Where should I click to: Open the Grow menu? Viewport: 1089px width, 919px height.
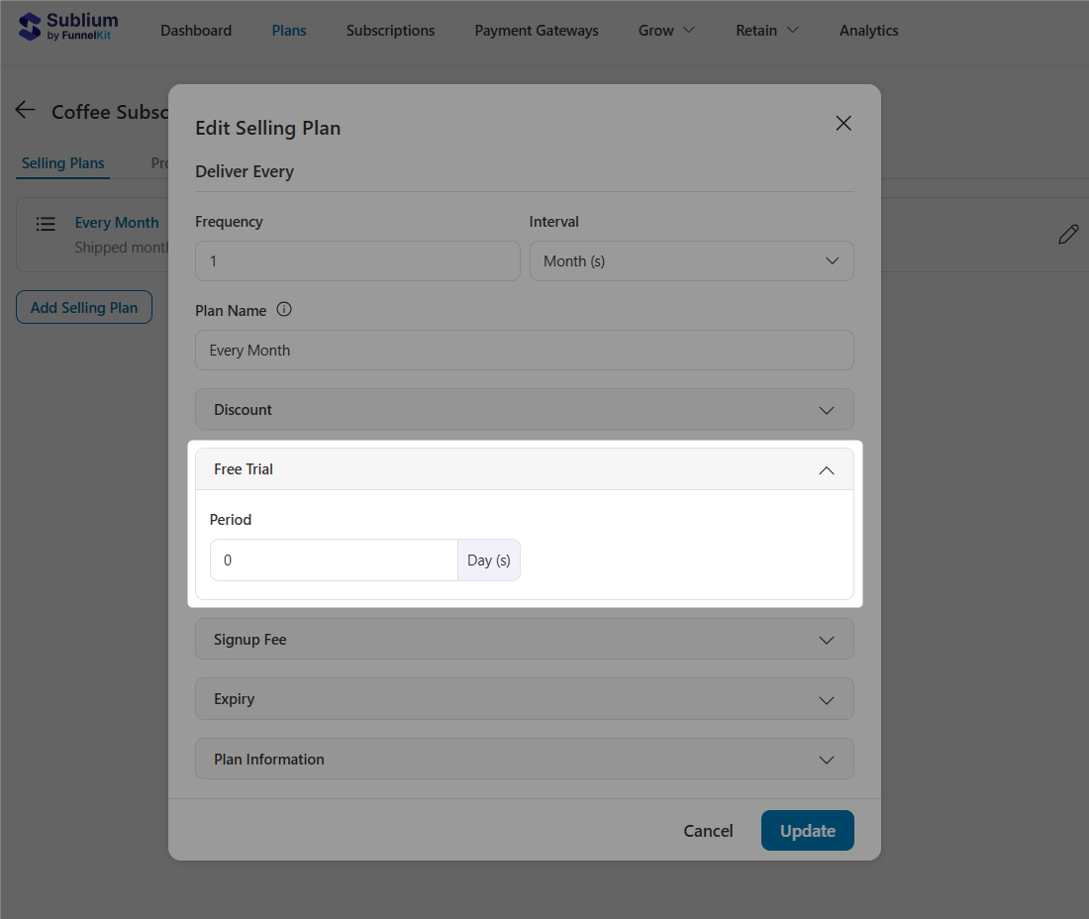coord(666,31)
